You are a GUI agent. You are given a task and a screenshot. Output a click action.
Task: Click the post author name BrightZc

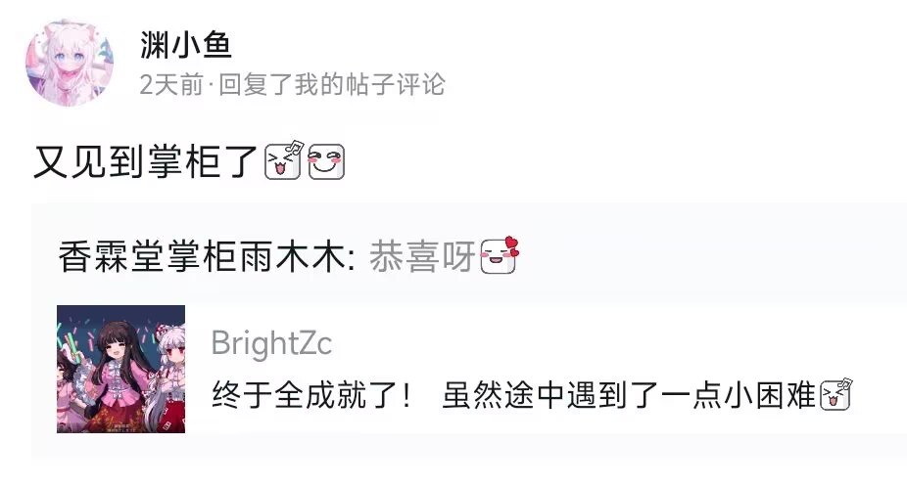tap(271, 343)
